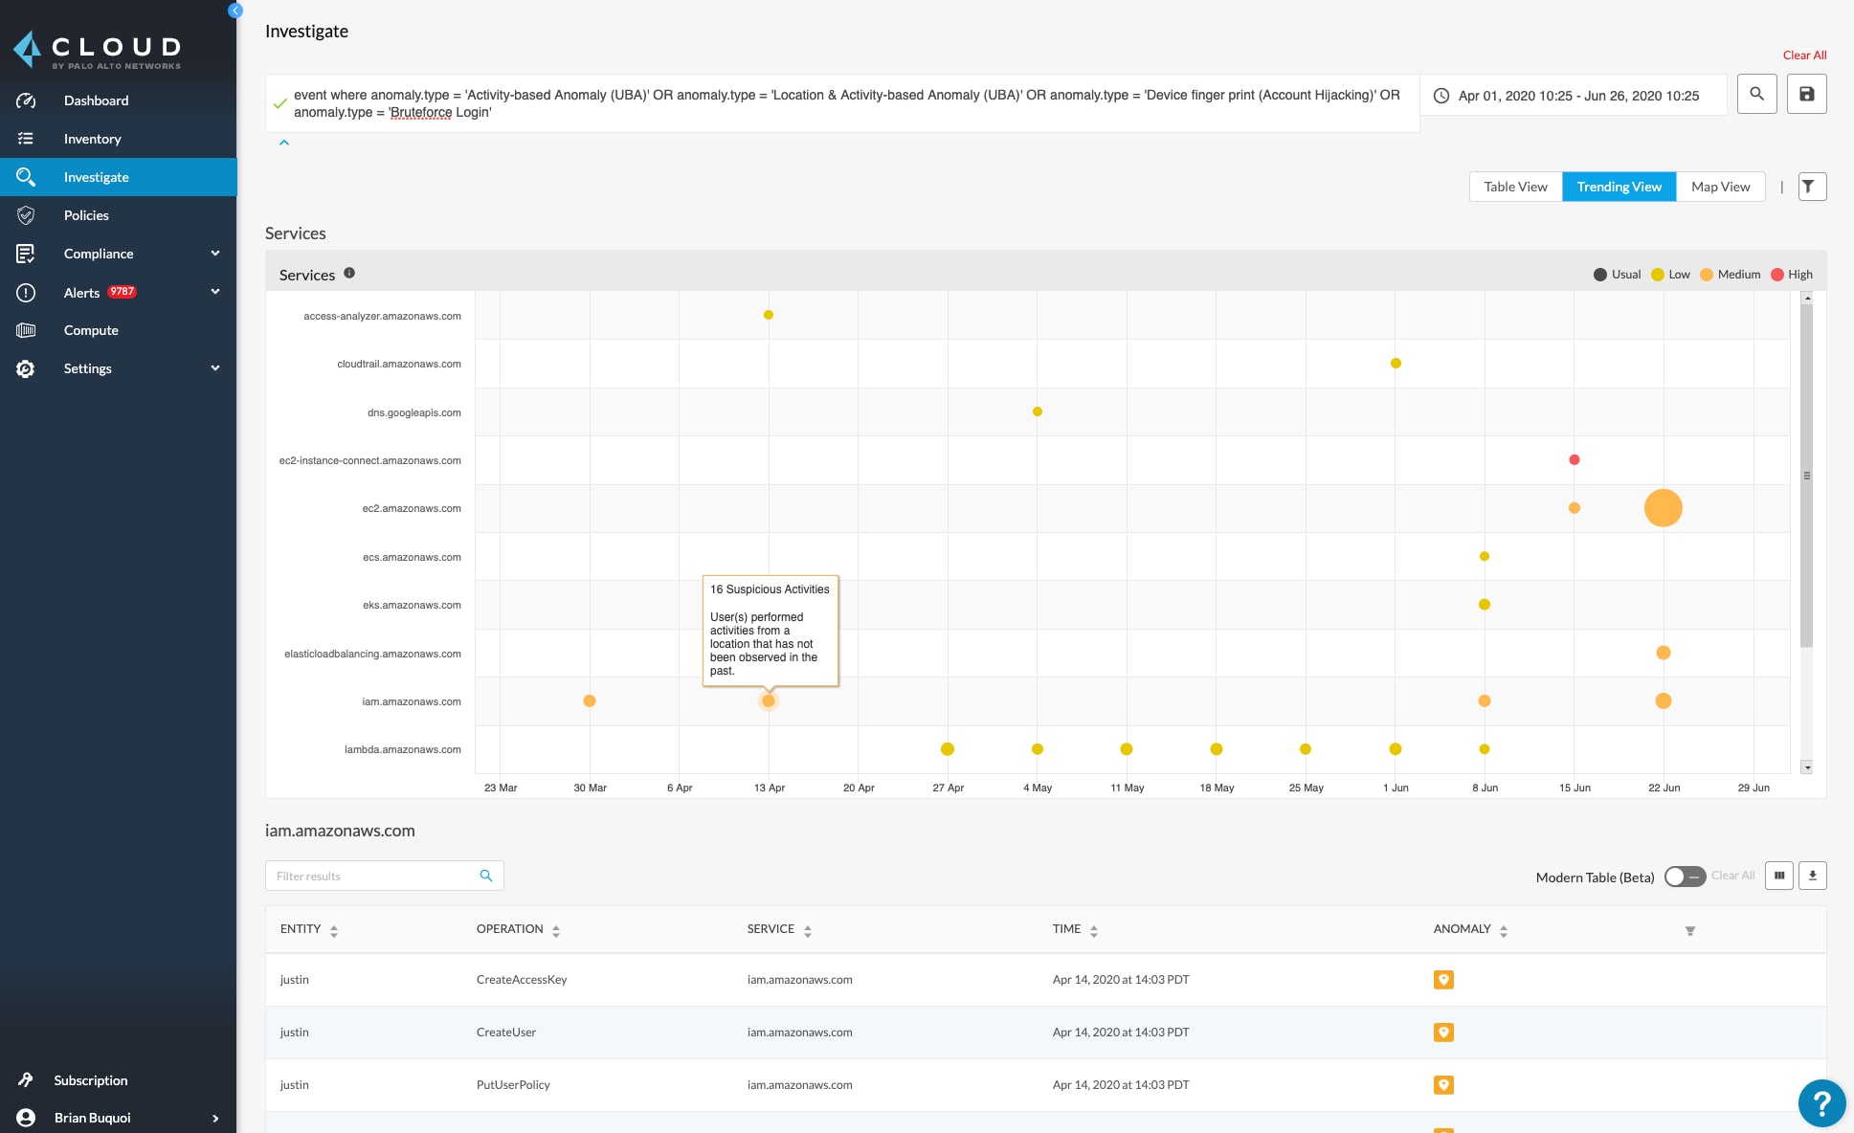The height and width of the screenshot is (1133, 1854).
Task: Click the Trending View button
Action: coord(1619,186)
